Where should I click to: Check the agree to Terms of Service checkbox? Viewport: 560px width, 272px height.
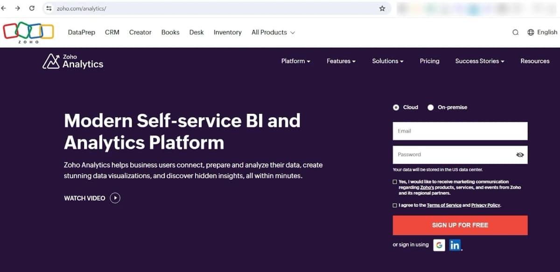tap(395, 205)
